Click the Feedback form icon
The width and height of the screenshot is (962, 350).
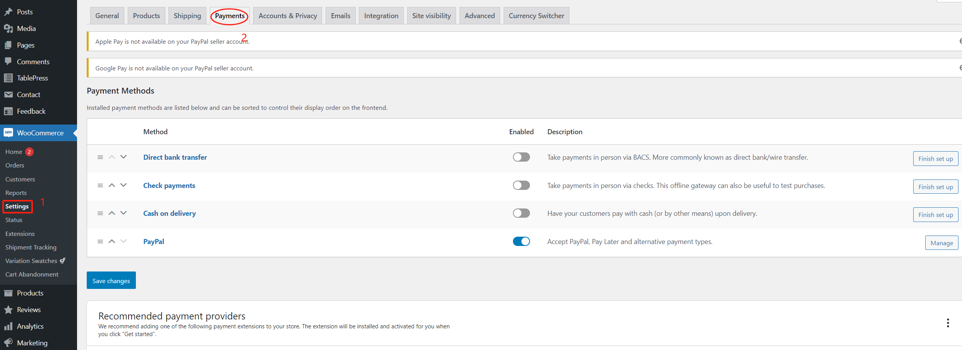(x=8, y=111)
